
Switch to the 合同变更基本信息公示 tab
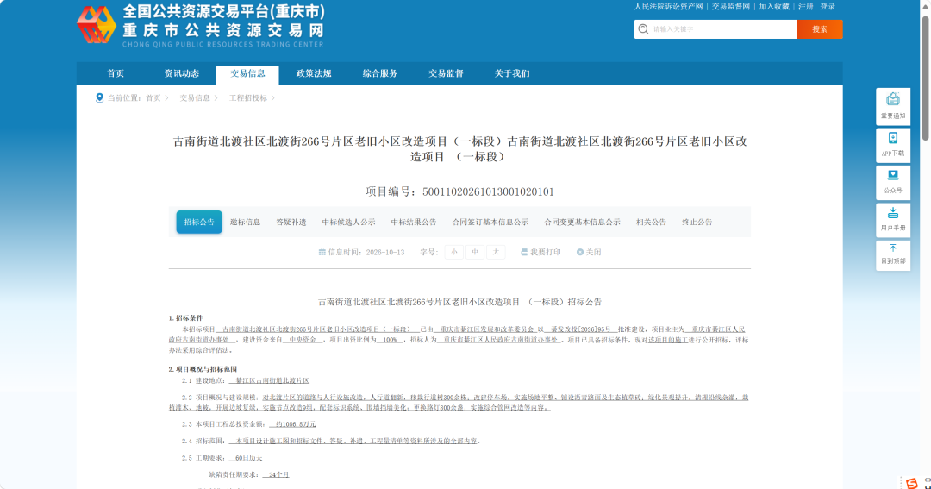(x=583, y=223)
